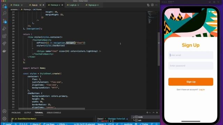The height and width of the screenshot is (125, 223).
Task: Click the errors and warnings count in status bar
Action: [x=23, y=124]
